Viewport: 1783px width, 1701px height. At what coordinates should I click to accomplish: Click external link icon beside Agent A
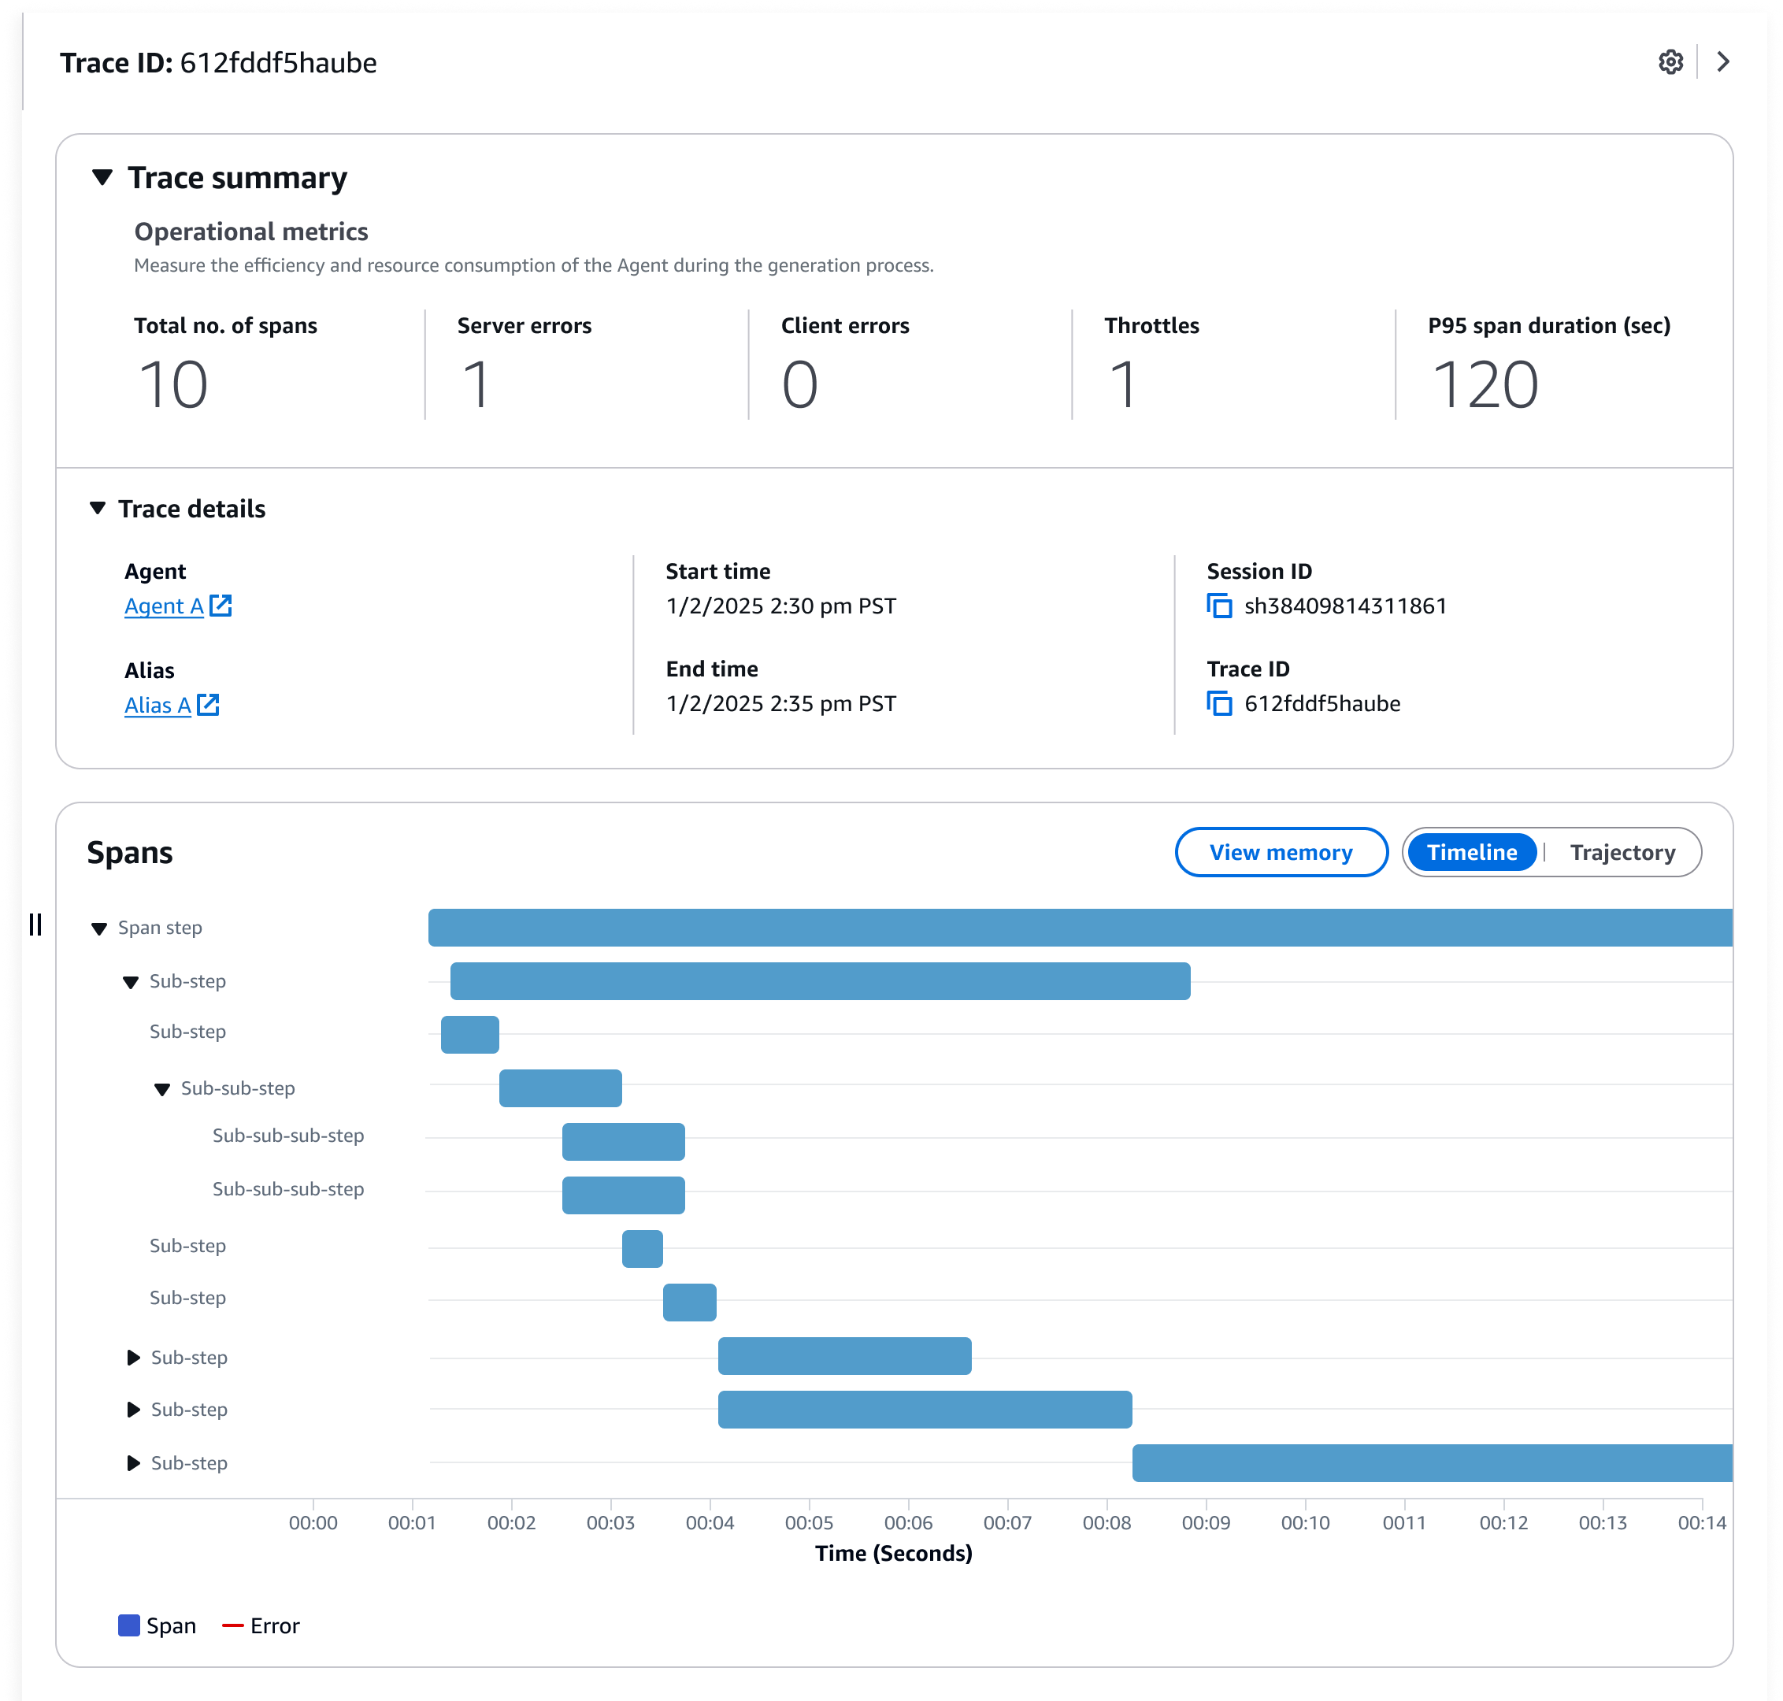coord(221,606)
